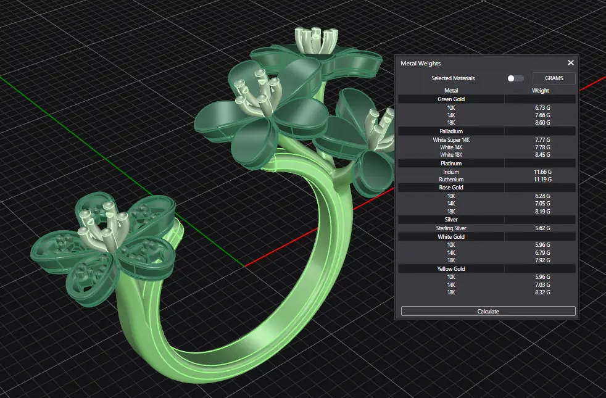
Task: Click the Weight column header
Action: [541, 91]
